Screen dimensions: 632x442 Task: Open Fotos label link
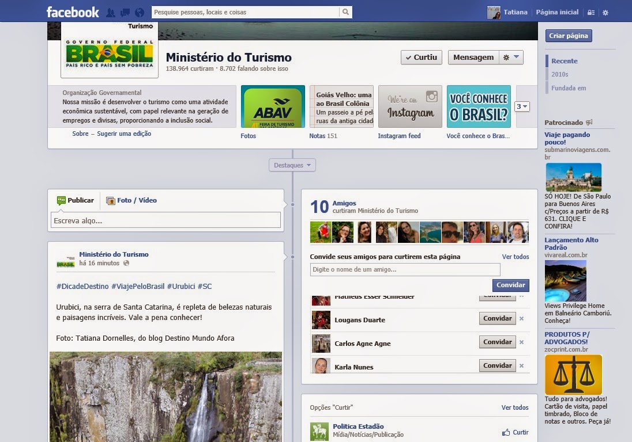249,136
